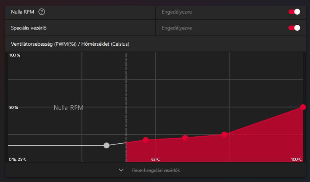Click the Speciális vezérlő label
The width and height of the screenshot is (310, 182).
coord(29,28)
